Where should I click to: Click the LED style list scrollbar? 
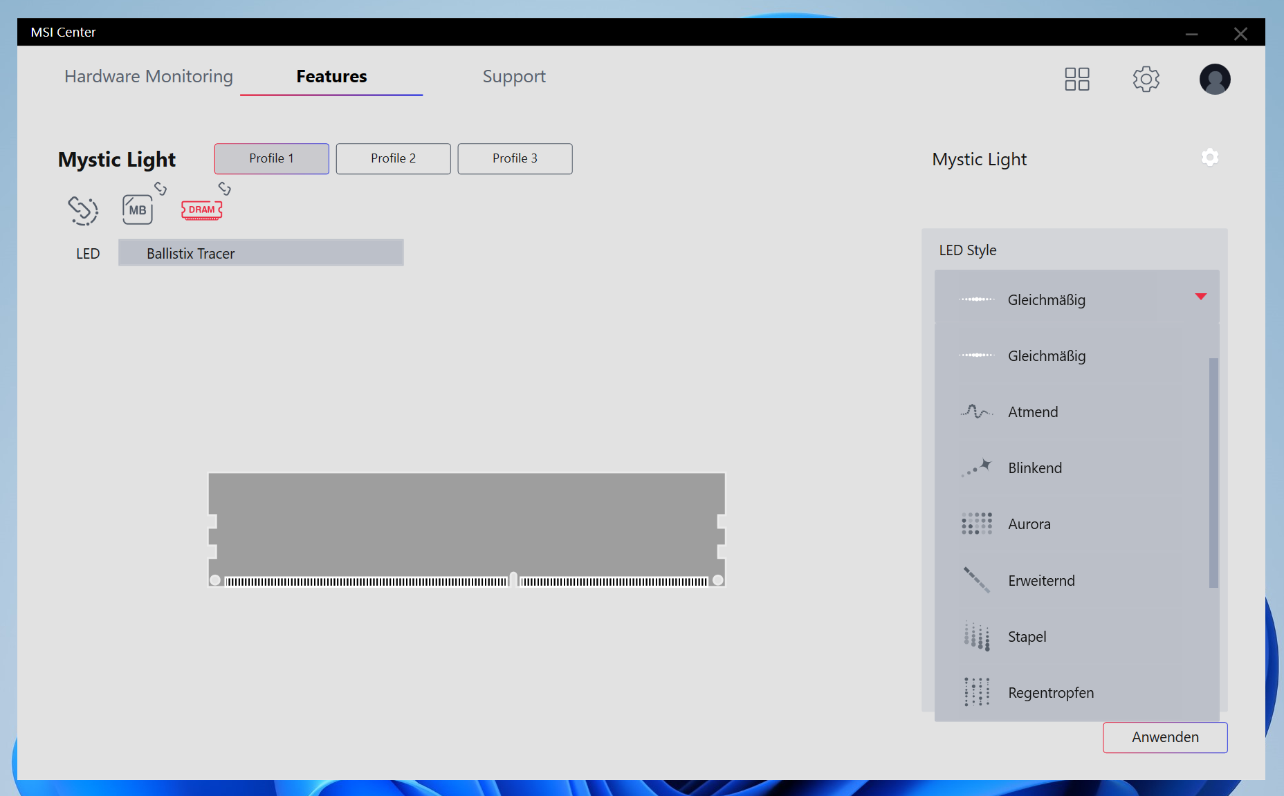tap(1213, 472)
